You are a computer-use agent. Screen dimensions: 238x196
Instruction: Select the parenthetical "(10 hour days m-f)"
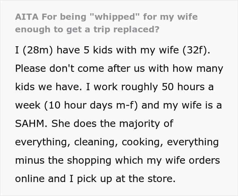(91, 105)
